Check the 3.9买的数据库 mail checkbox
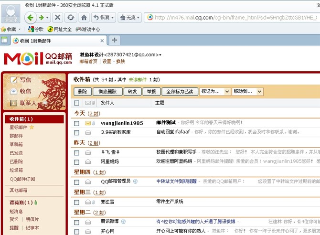 coord(77,133)
